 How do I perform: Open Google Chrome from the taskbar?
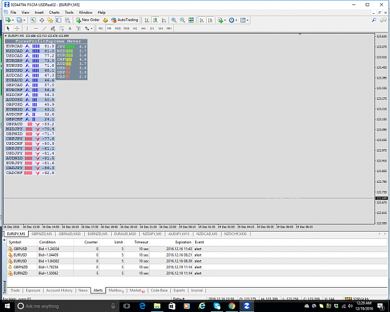232,306
